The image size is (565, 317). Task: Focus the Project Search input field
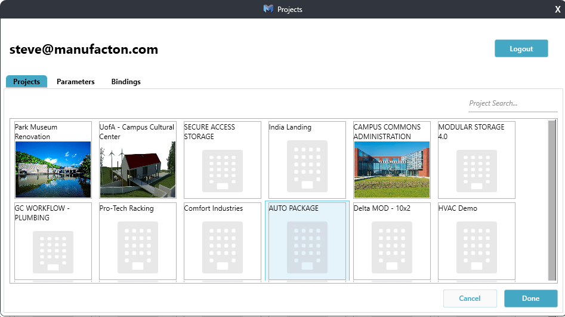512,103
